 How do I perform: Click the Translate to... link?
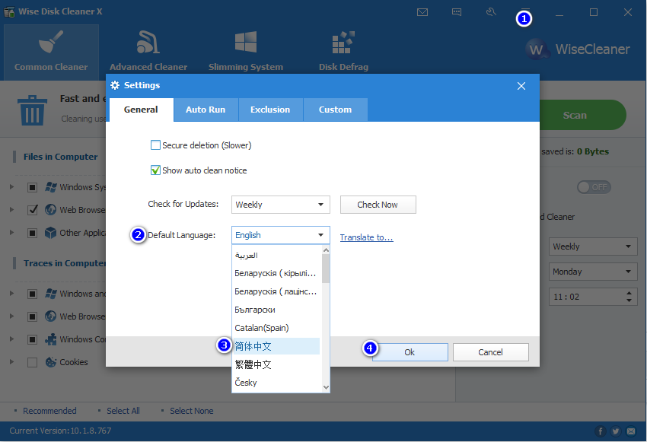[x=366, y=237]
